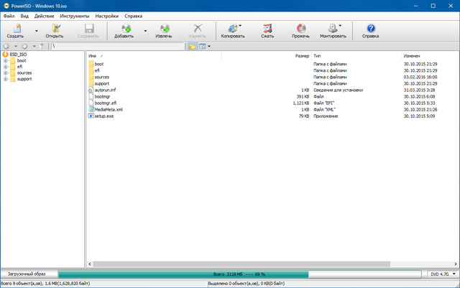
Task: Click the scrollbar left arrow
Action: tap(90, 264)
